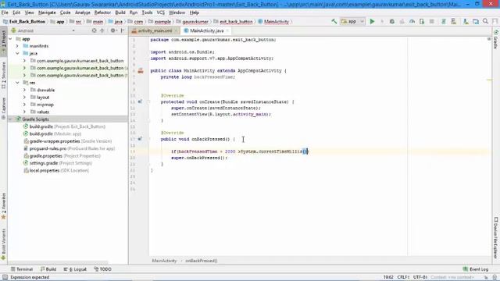Screen dimensions: 500x281
Task: Click the tool window toggle icon in the status bar corner
Action: coord(5,277)
